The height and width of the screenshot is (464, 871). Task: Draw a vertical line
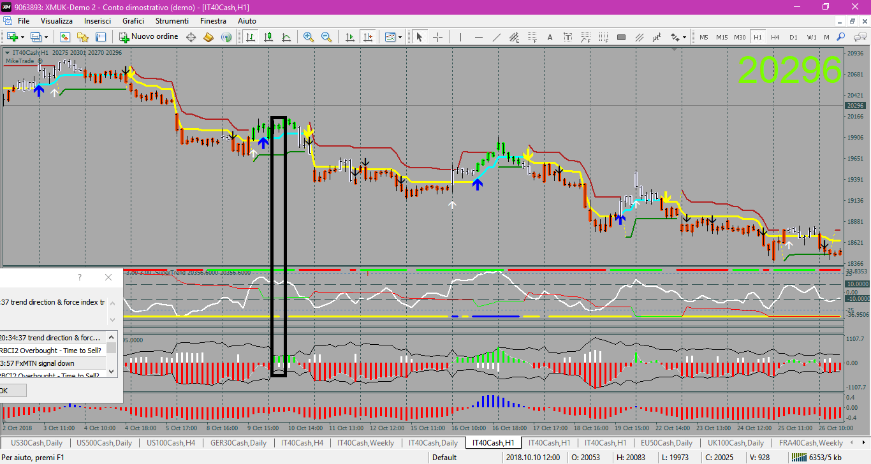(x=460, y=37)
